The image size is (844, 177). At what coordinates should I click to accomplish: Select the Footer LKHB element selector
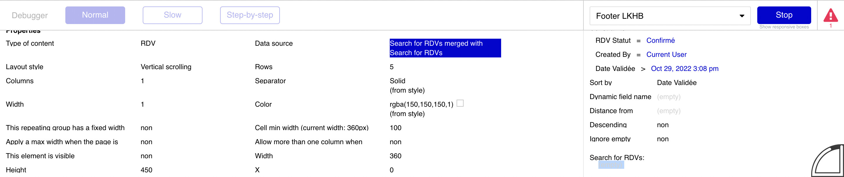pyautogui.click(x=670, y=16)
